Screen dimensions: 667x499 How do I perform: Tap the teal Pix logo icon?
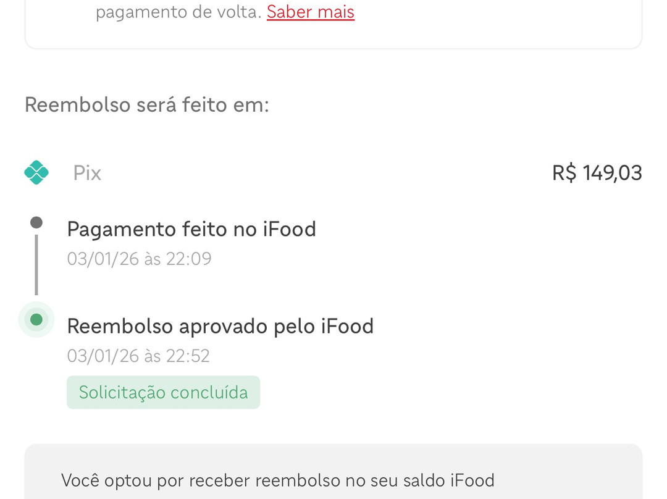click(x=36, y=172)
